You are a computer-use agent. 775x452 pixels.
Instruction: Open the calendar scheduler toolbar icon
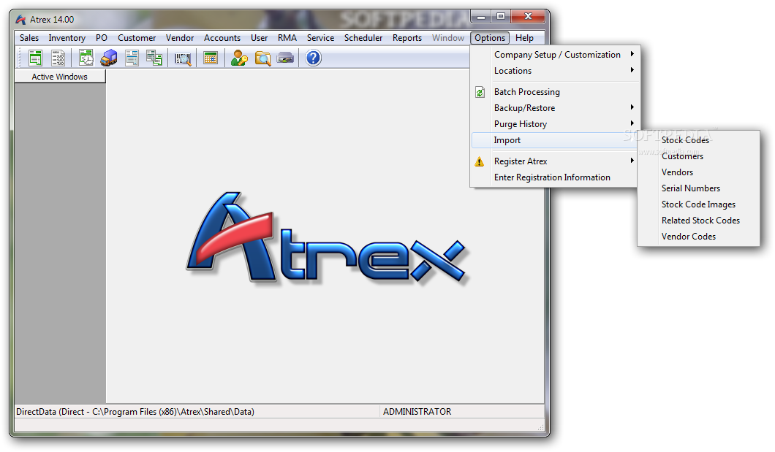coord(211,58)
